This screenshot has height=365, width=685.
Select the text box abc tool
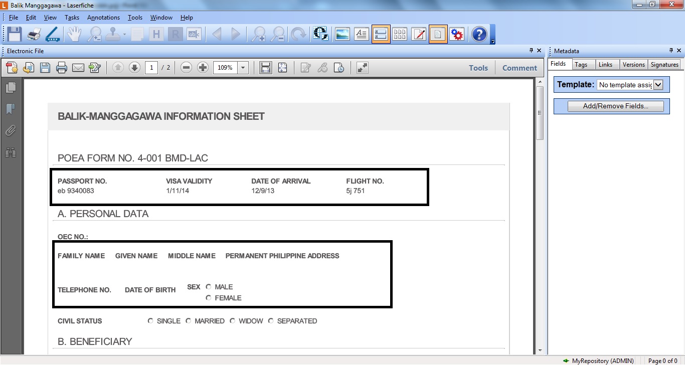pyautogui.click(x=194, y=34)
